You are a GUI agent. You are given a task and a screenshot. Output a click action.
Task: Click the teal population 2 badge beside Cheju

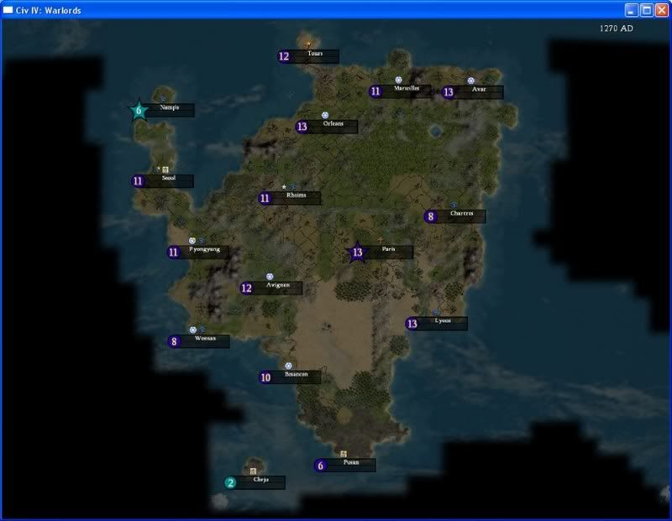click(x=230, y=483)
